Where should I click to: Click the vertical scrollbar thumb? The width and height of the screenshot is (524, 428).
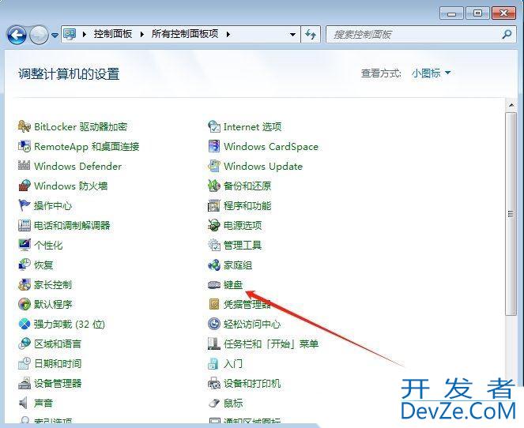pyautogui.click(x=511, y=214)
